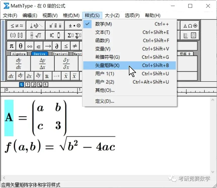
Task: Insert x with triple dot accent
Action: [x=75, y=76]
